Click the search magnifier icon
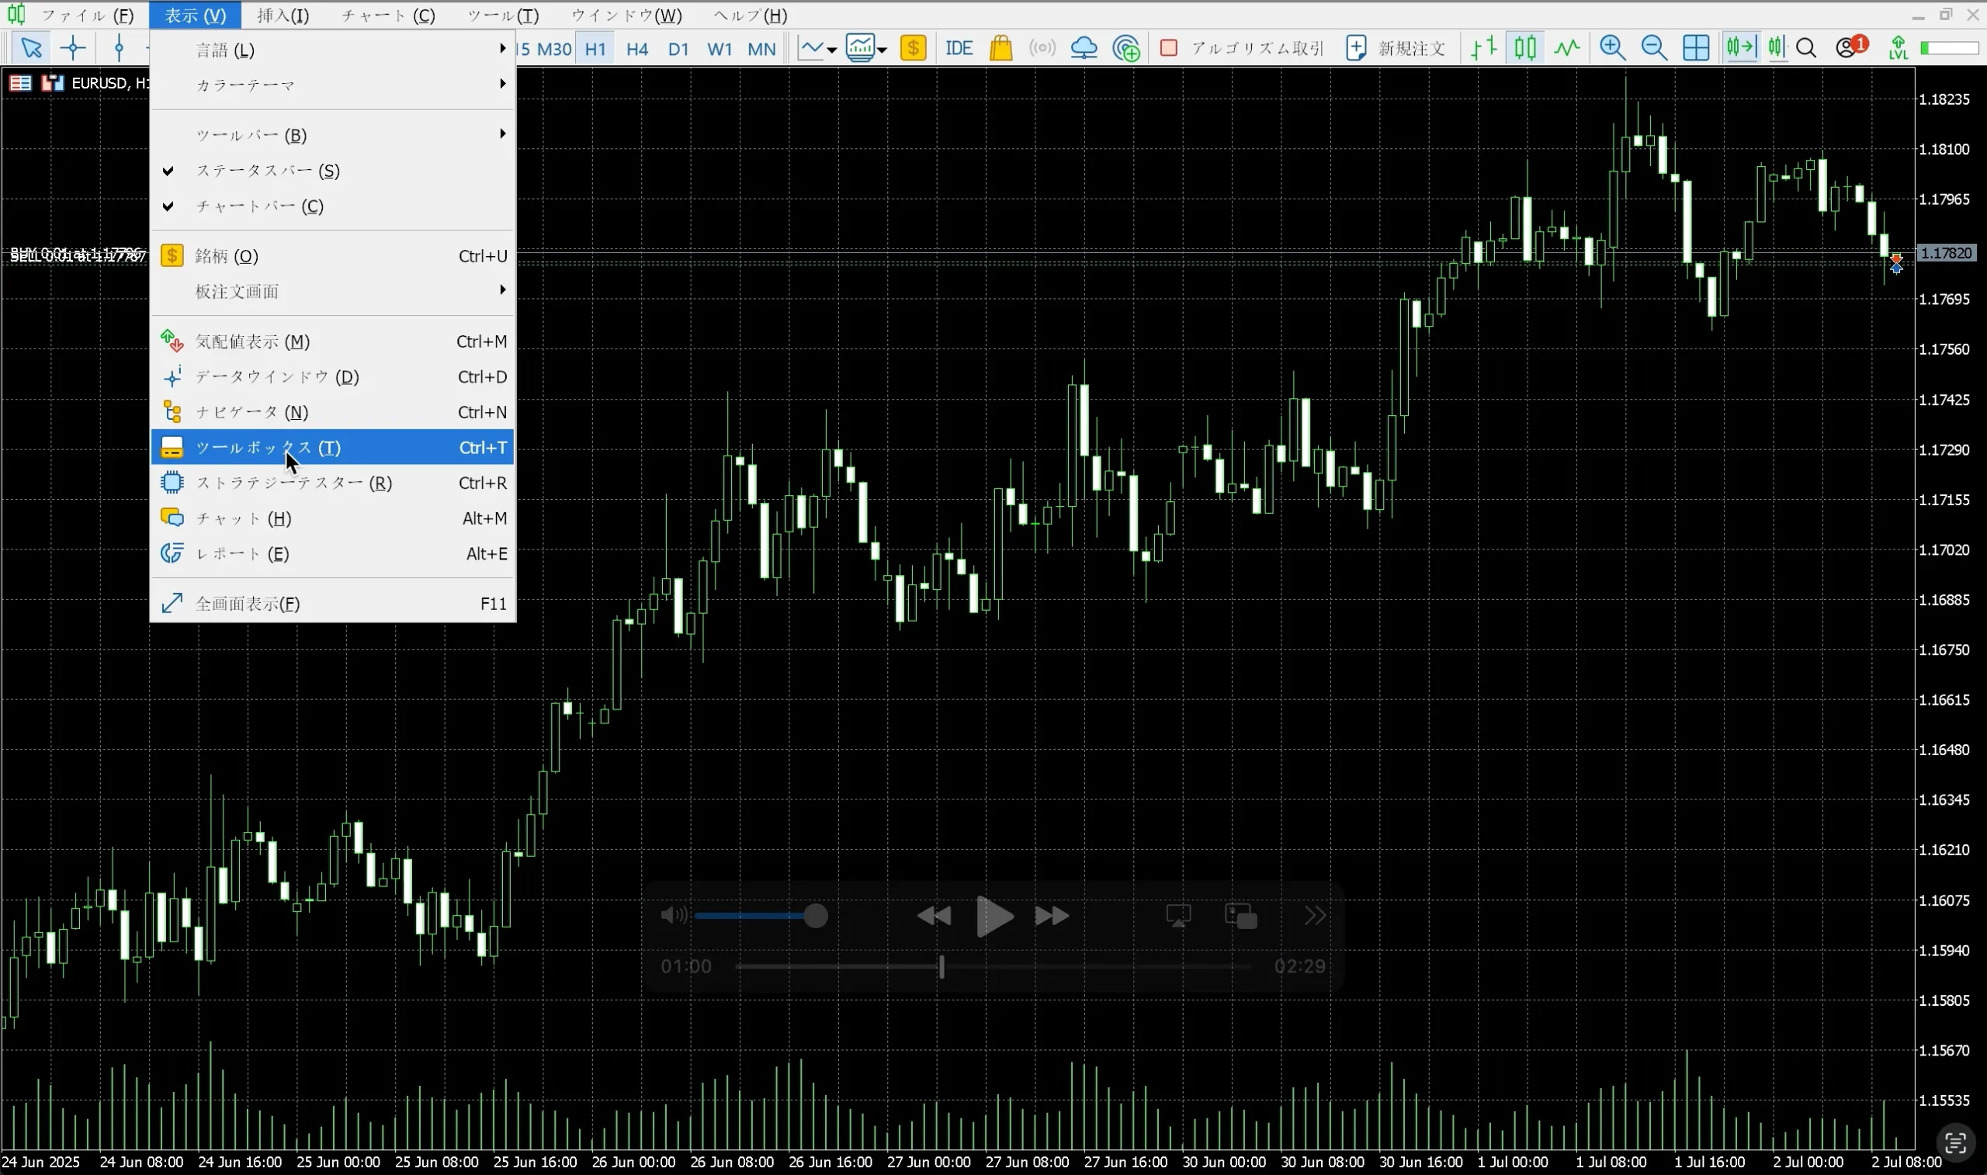 coord(1806,48)
